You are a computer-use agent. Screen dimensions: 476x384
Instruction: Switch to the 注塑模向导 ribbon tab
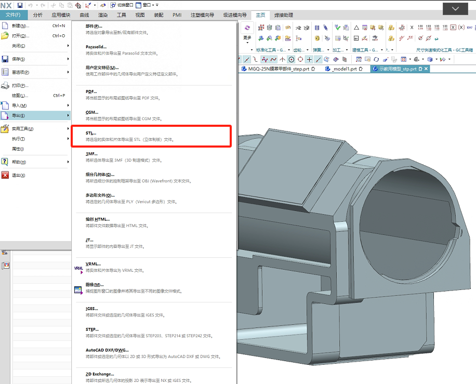(x=203, y=15)
